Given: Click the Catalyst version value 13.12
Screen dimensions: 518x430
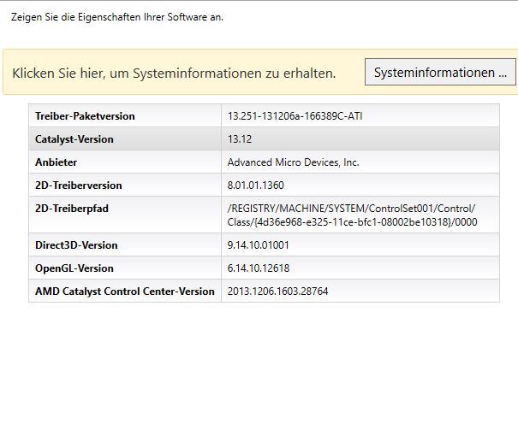Looking at the screenshot, I should (x=240, y=139).
